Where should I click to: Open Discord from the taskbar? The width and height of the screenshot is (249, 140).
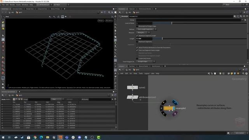coord(79,137)
